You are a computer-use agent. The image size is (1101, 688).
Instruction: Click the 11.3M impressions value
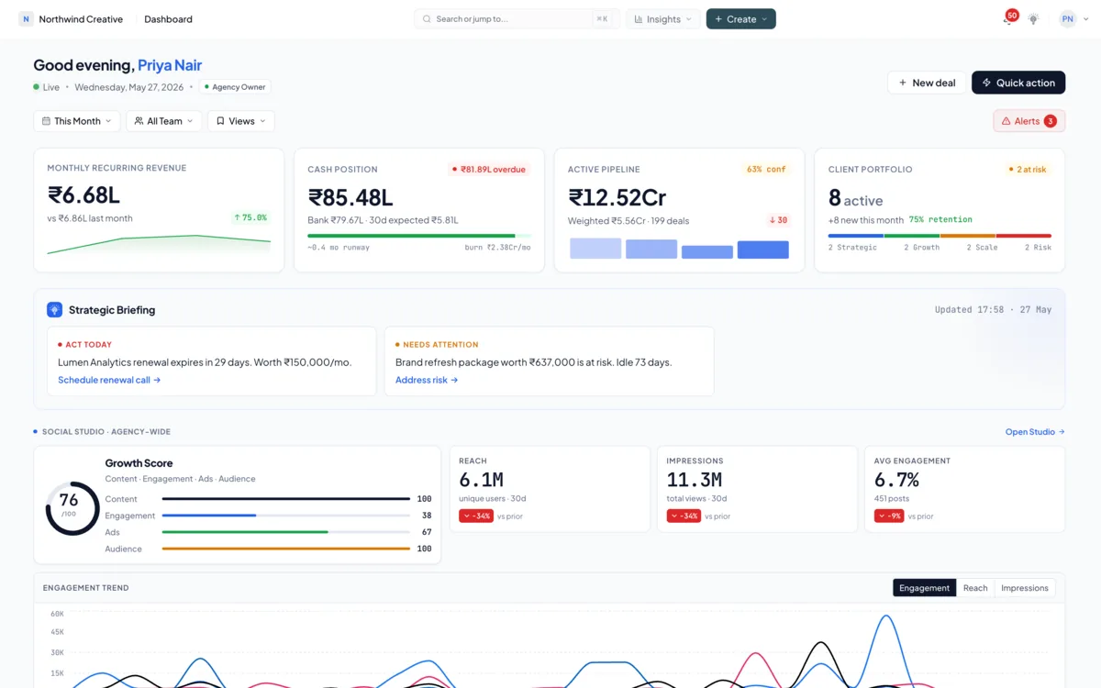click(x=694, y=480)
